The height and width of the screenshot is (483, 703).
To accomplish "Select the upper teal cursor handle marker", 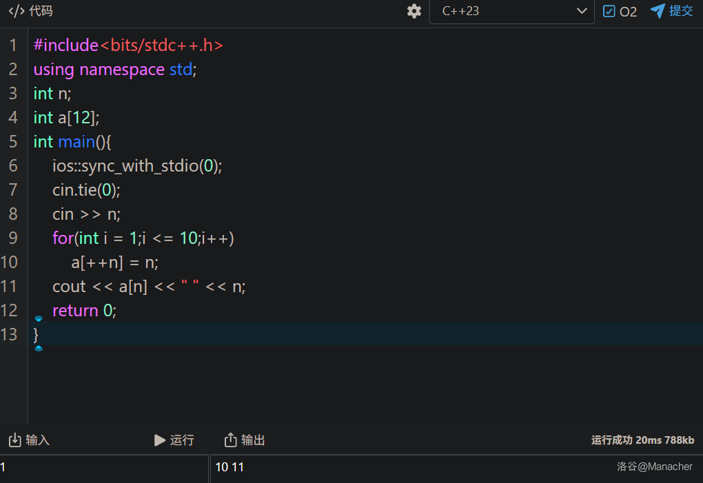I will click(39, 318).
